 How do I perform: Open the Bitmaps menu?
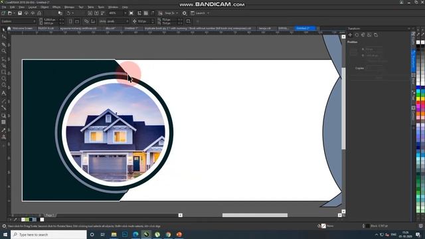click(x=69, y=7)
